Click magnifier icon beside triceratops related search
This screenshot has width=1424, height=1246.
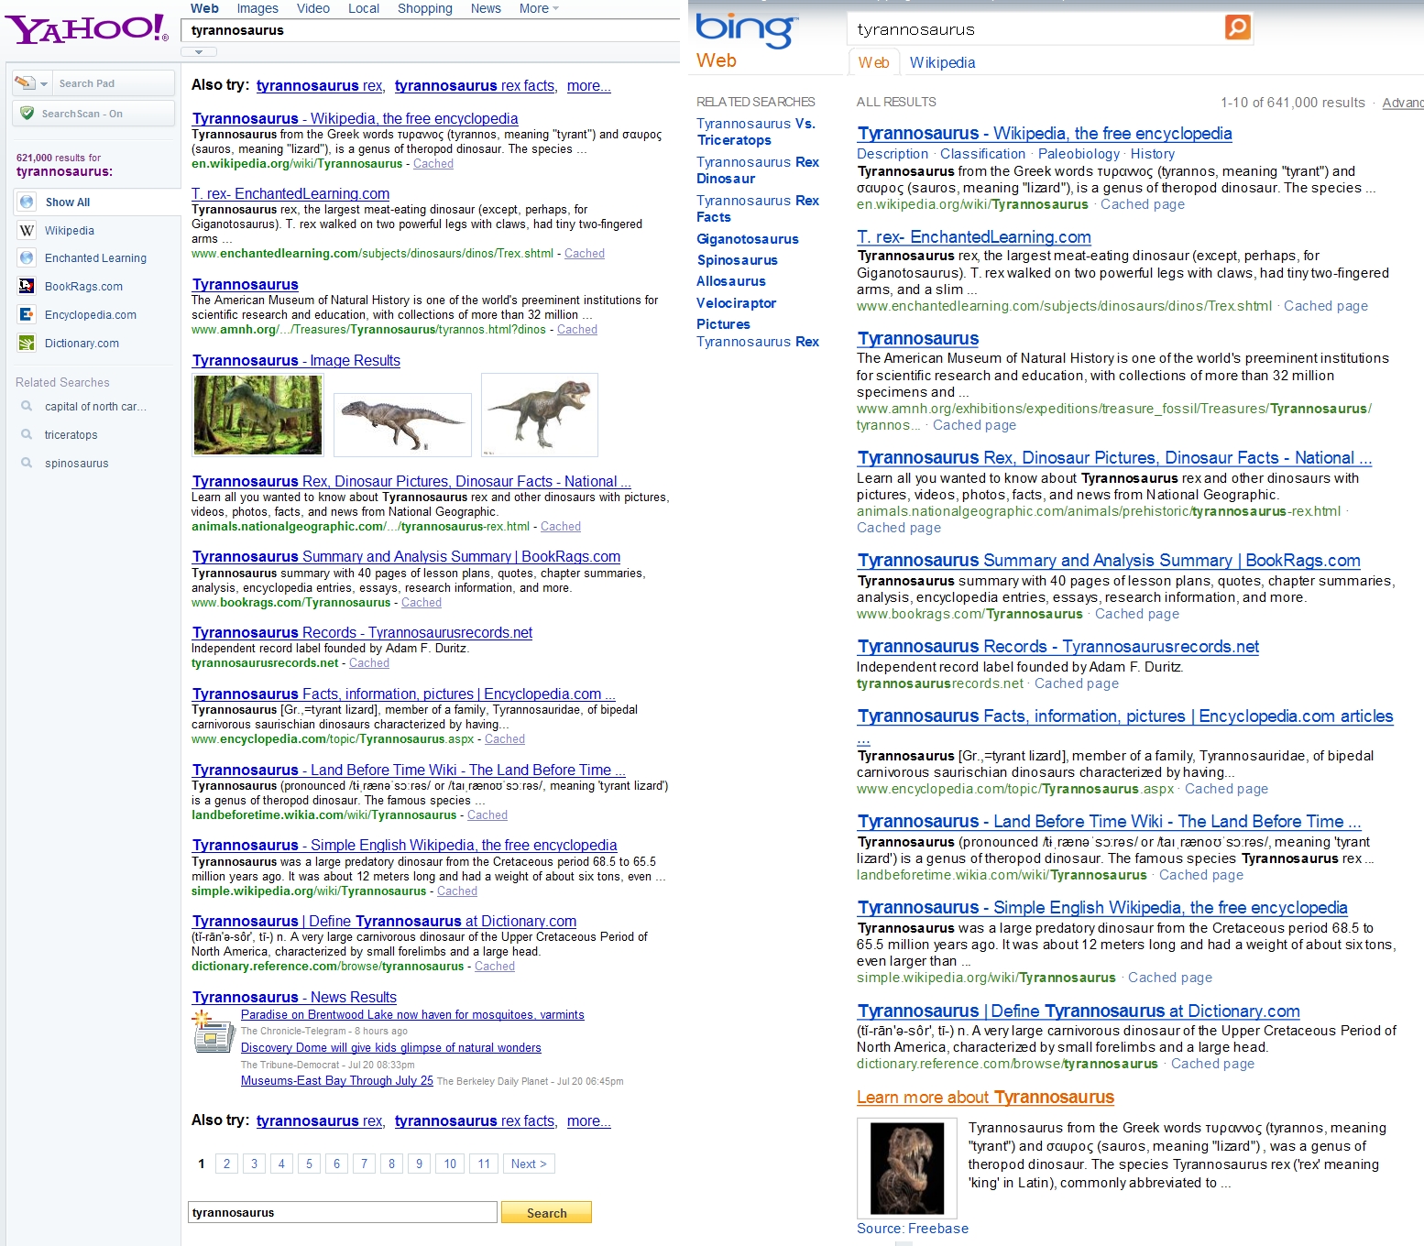click(x=27, y=434)
